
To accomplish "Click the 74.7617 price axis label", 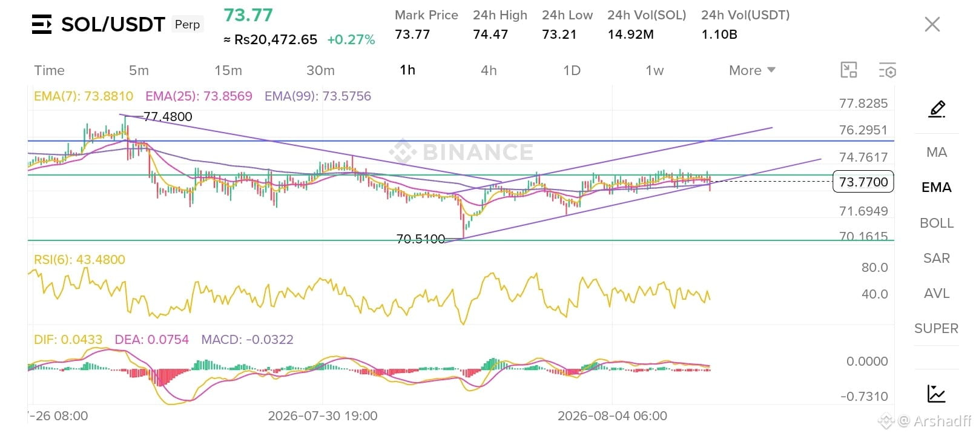I will coord(863,157).
